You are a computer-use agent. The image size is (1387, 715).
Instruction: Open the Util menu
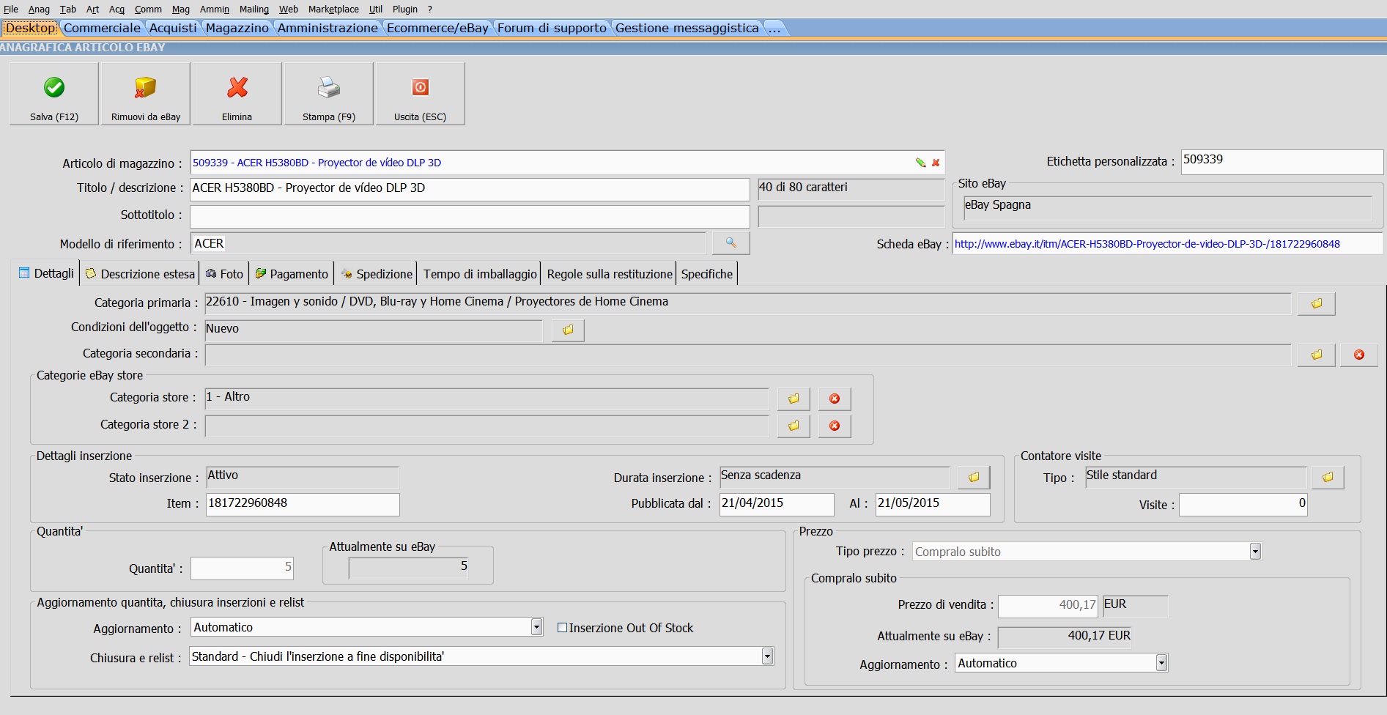(376, 9)
